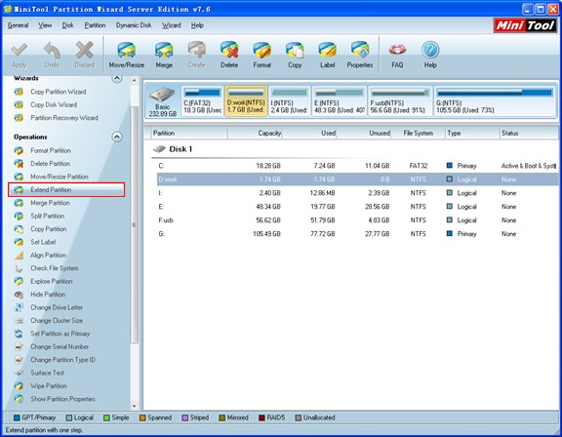Open the Partition menu

[x=95, y=25]
